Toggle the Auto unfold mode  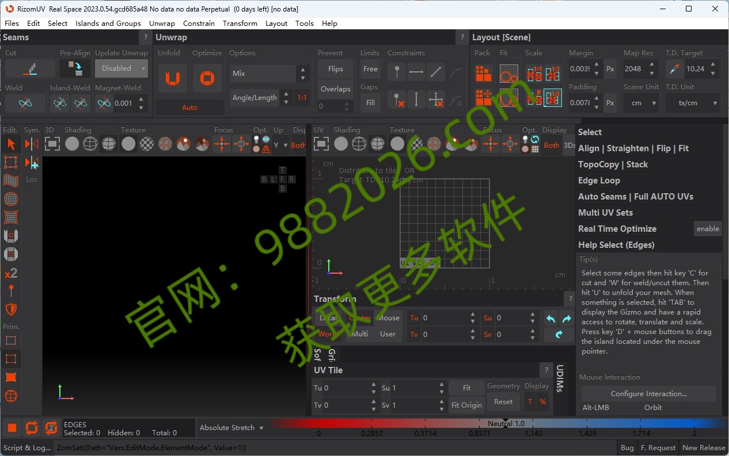click(x=190, y=108)
